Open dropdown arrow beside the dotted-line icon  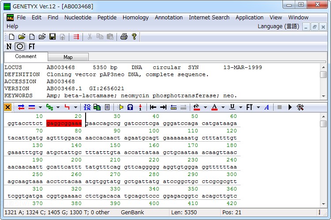40,107
